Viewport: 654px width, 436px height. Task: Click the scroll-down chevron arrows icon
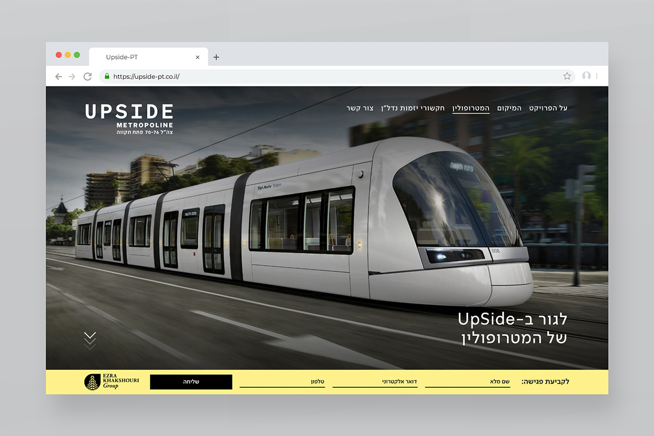pyautogui.click(x=89, y=340)
